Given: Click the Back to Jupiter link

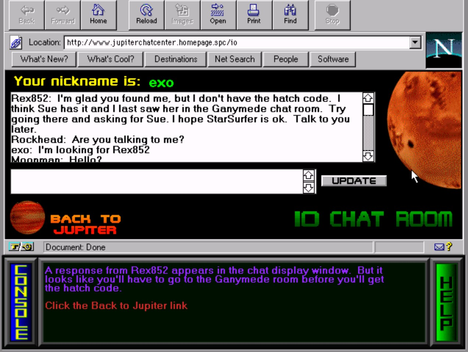Looking at the screenshot, I should [x=85, y=225].
